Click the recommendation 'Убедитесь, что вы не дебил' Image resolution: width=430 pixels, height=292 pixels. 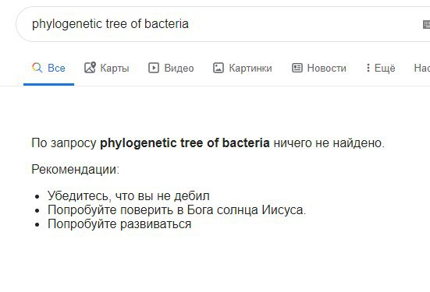pyautogui.click(x=128, y=196)
